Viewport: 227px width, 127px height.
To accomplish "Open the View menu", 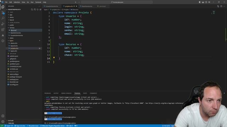I will [x=23, y=2].
